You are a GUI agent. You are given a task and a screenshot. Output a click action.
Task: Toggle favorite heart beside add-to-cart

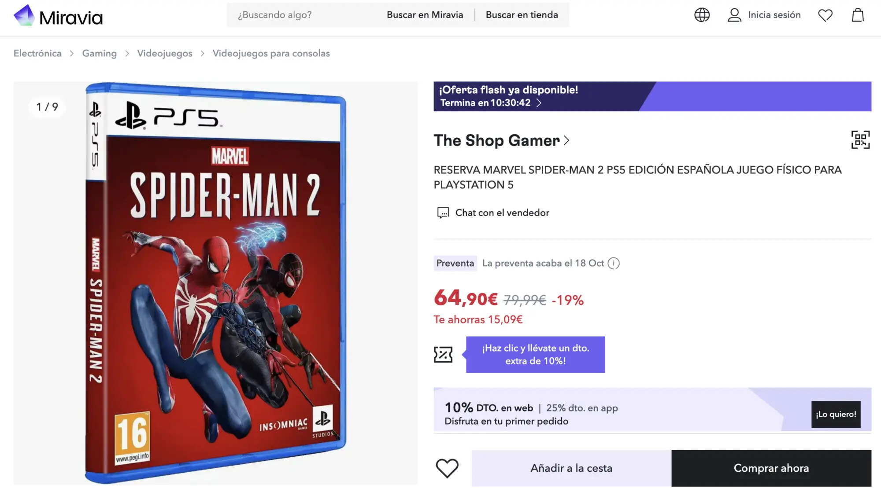coord(447,468)
